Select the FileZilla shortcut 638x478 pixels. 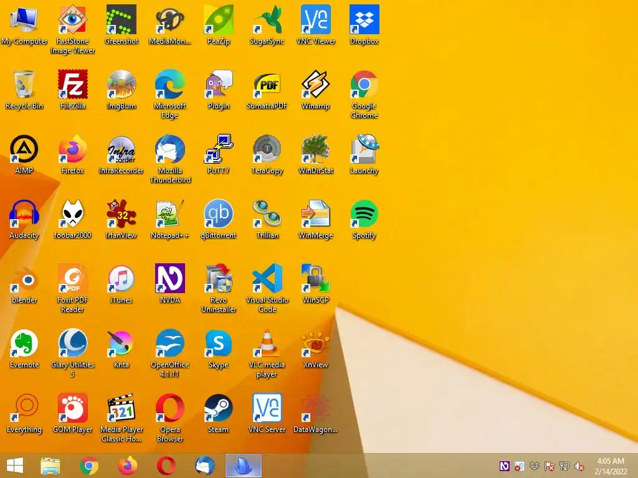coord(72,84)
